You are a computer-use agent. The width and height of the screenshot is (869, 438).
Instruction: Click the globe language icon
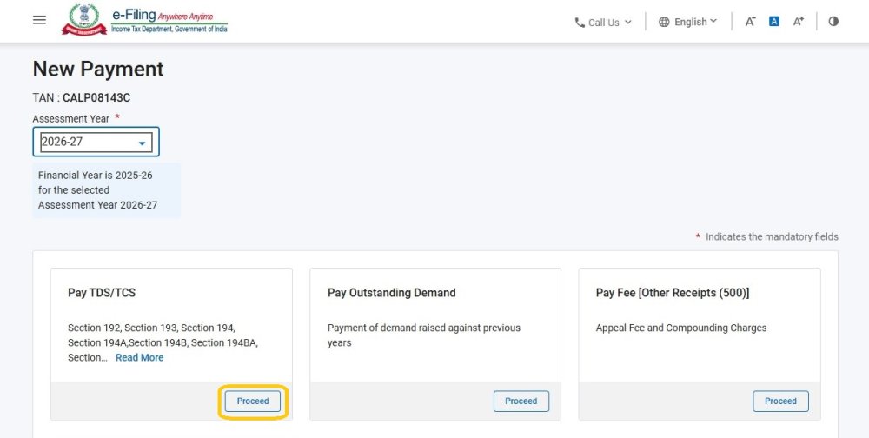pos(664,22)
